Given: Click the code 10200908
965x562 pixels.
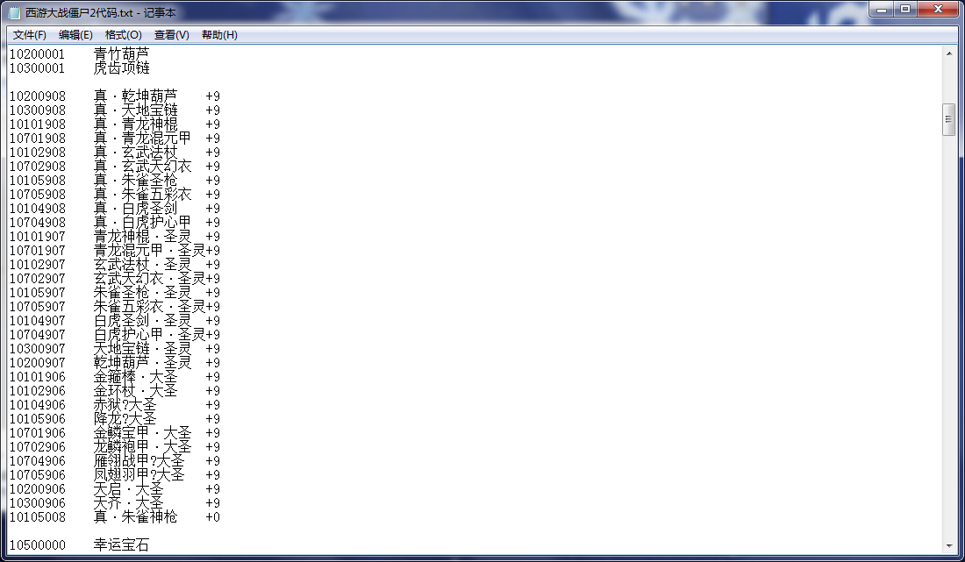Looking at the screenshot, I should [x=37, y=96].
